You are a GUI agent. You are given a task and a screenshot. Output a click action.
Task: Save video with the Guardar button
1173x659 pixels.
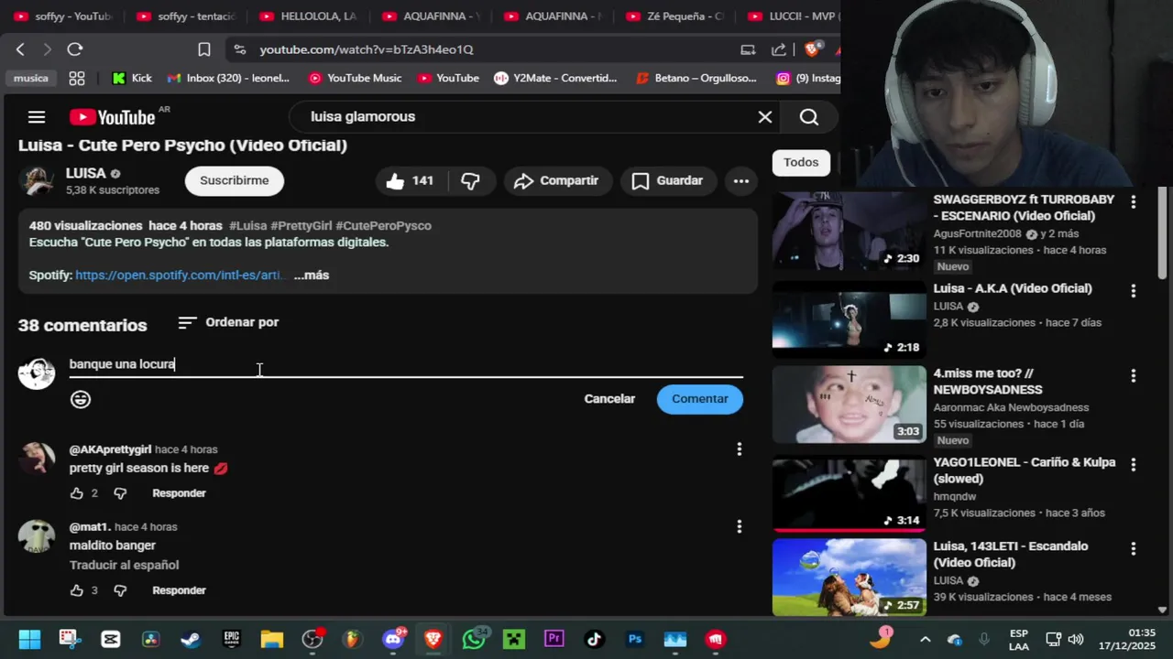coord(667,180)
